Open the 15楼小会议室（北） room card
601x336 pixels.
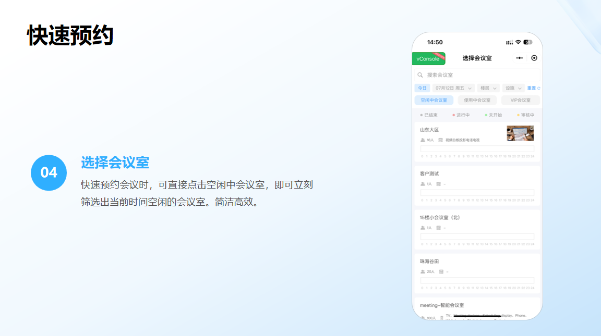tap(477, 230)
